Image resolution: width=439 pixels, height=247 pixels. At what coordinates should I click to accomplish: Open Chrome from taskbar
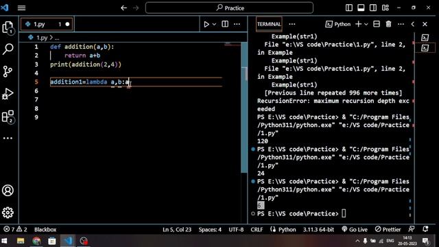tap(36, 241)
